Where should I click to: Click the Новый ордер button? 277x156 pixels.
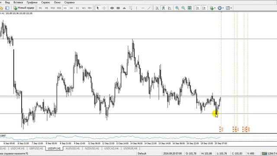tap(24, 8)
